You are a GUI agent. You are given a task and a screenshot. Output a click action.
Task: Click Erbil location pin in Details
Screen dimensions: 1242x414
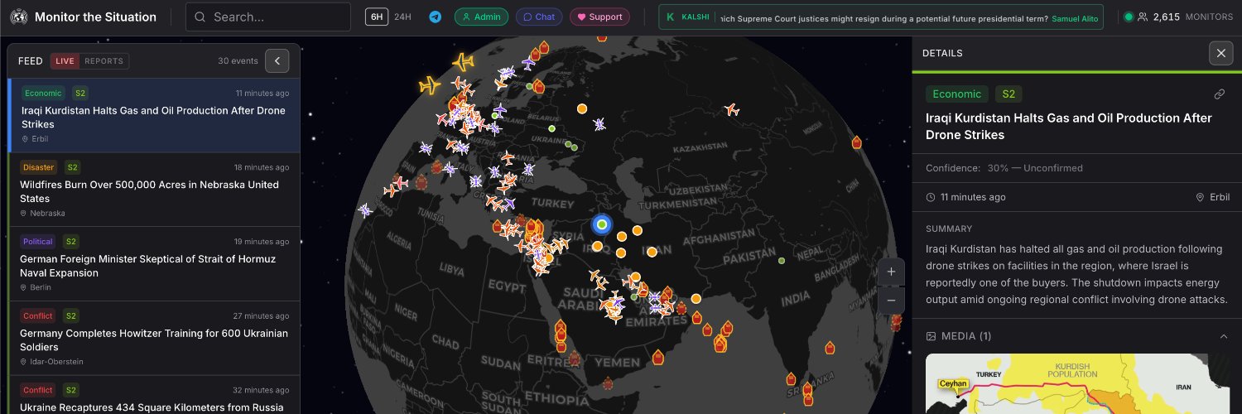click(1200, 197)
